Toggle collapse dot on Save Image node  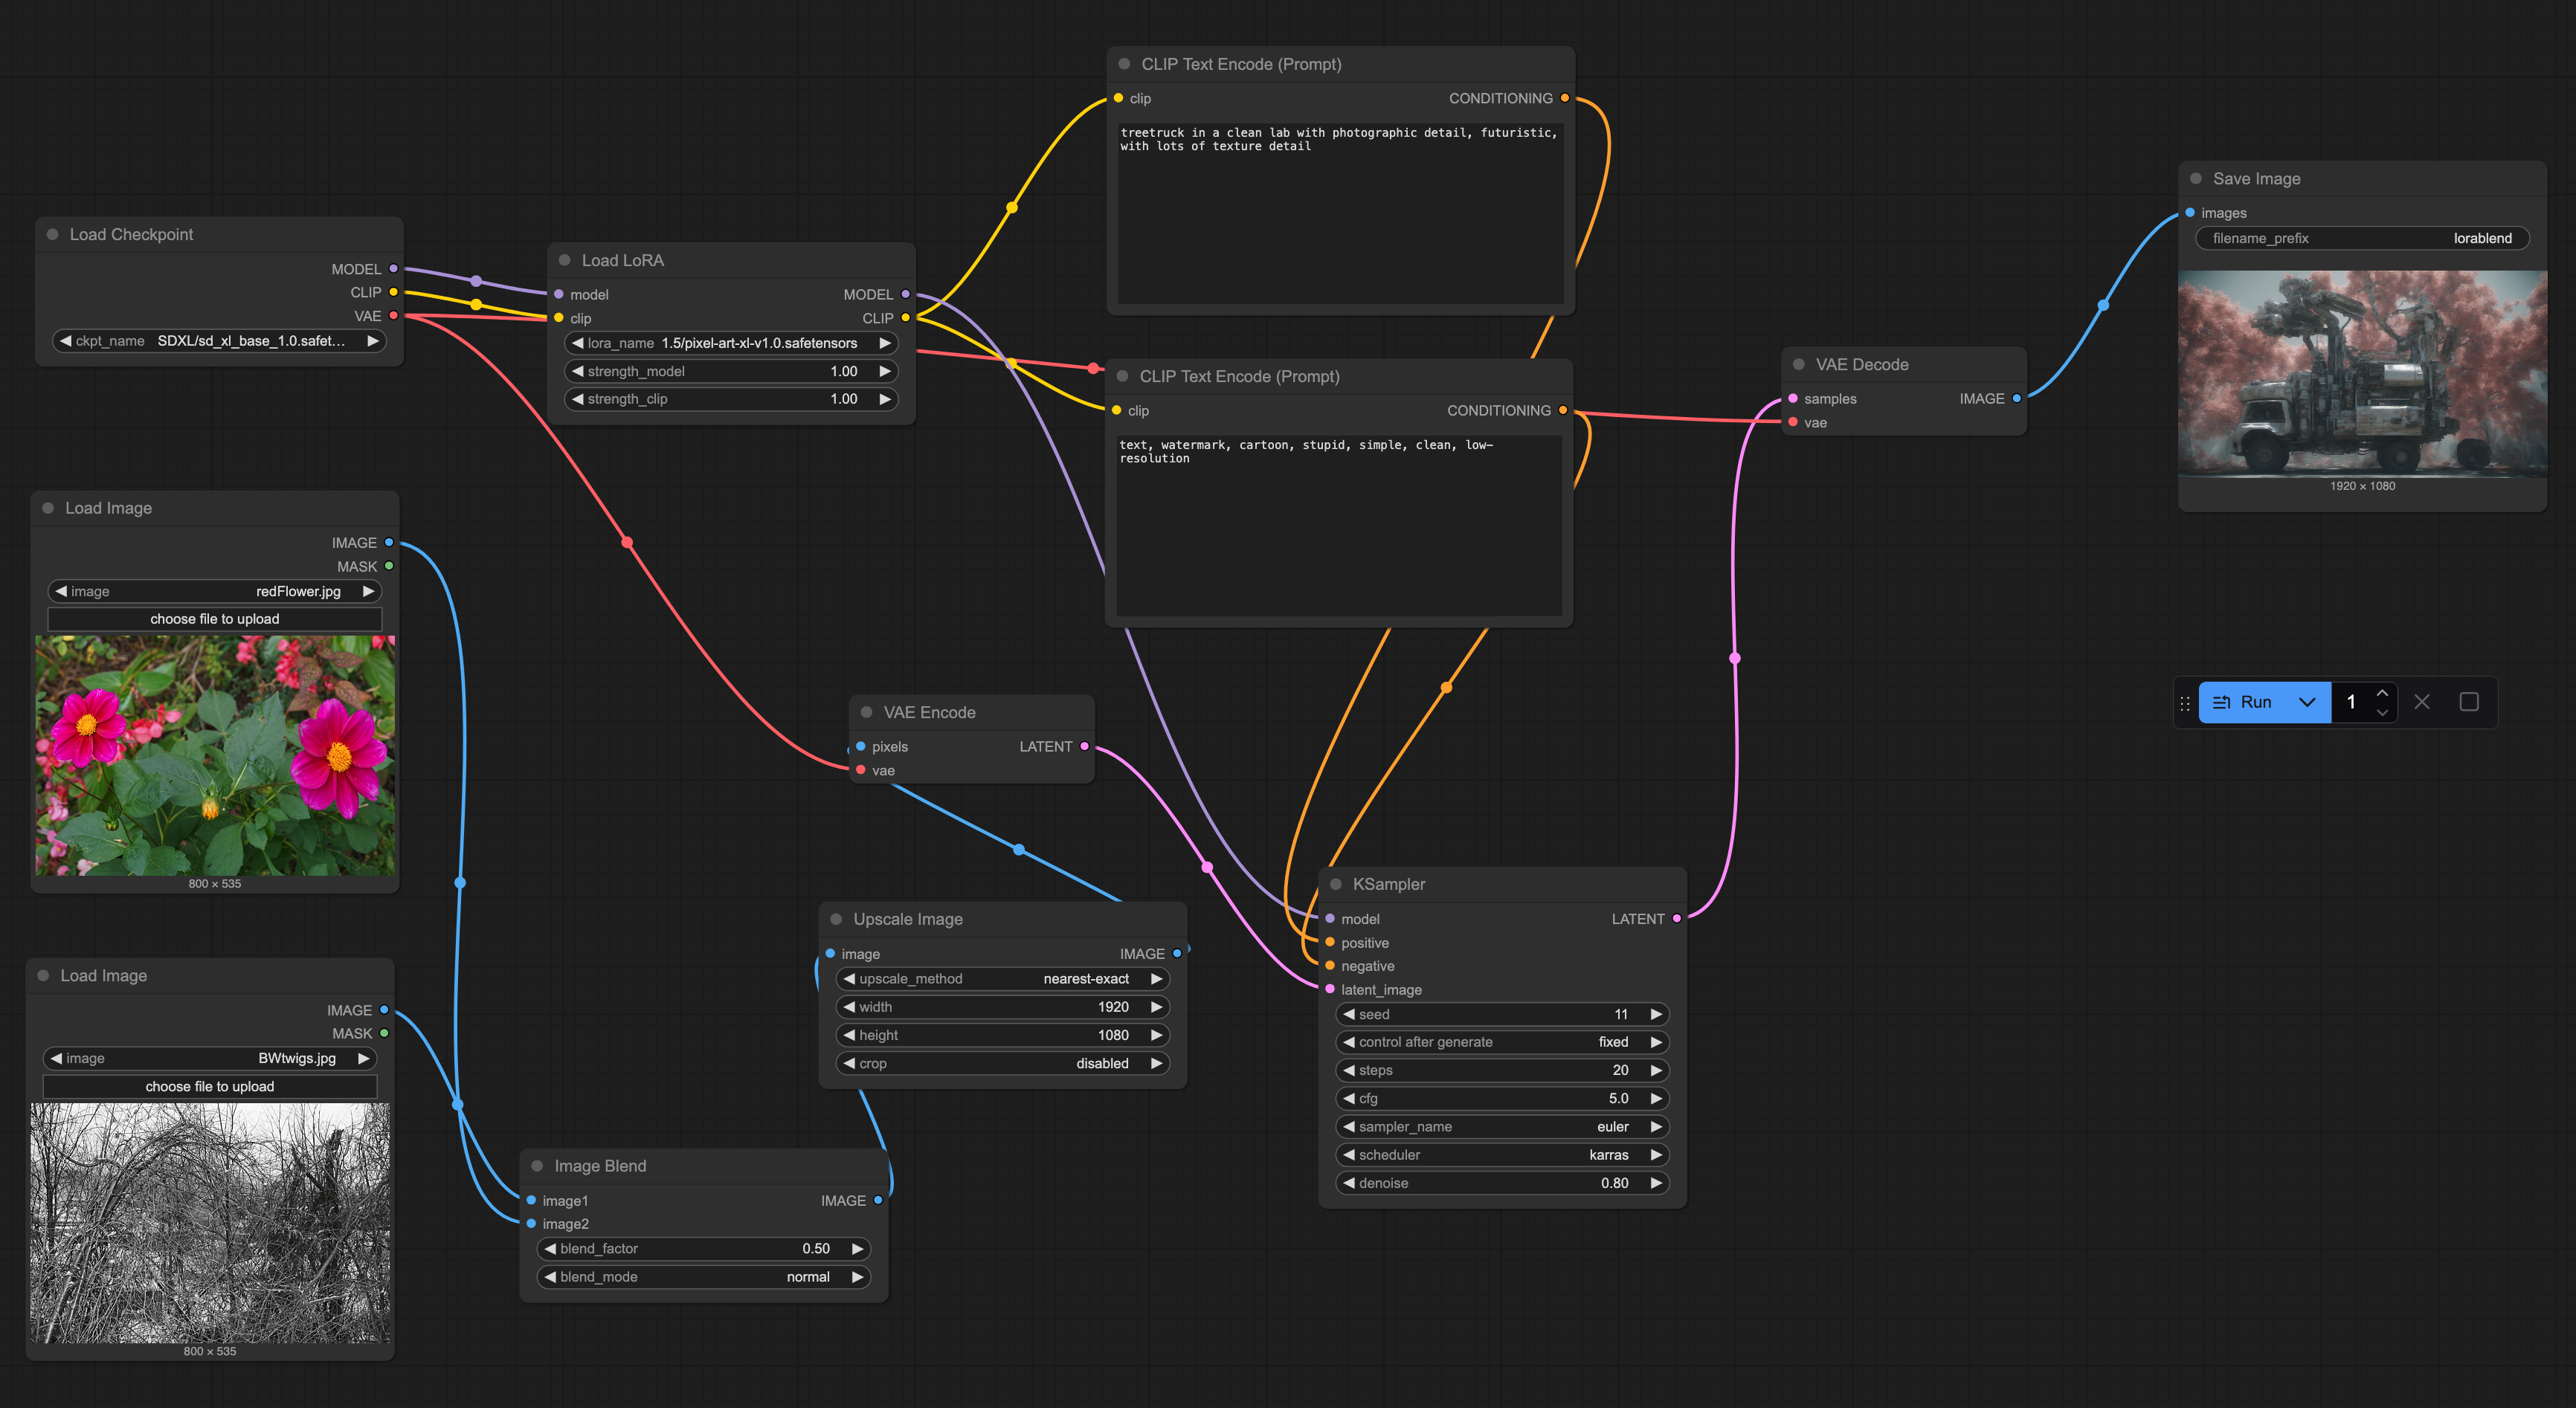[x=2196, y=179]
